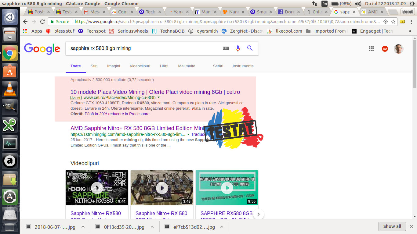Open Engadget bookmark
The height and width of the screenshot is (234, 417).
click(372, 31)
